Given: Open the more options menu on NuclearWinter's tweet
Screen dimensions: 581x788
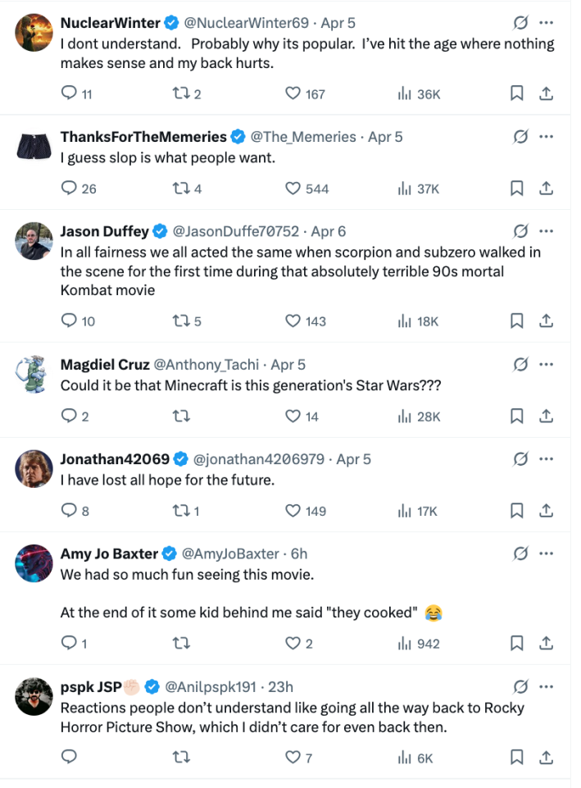Looking at the screenshot, I should click(546, 23).
